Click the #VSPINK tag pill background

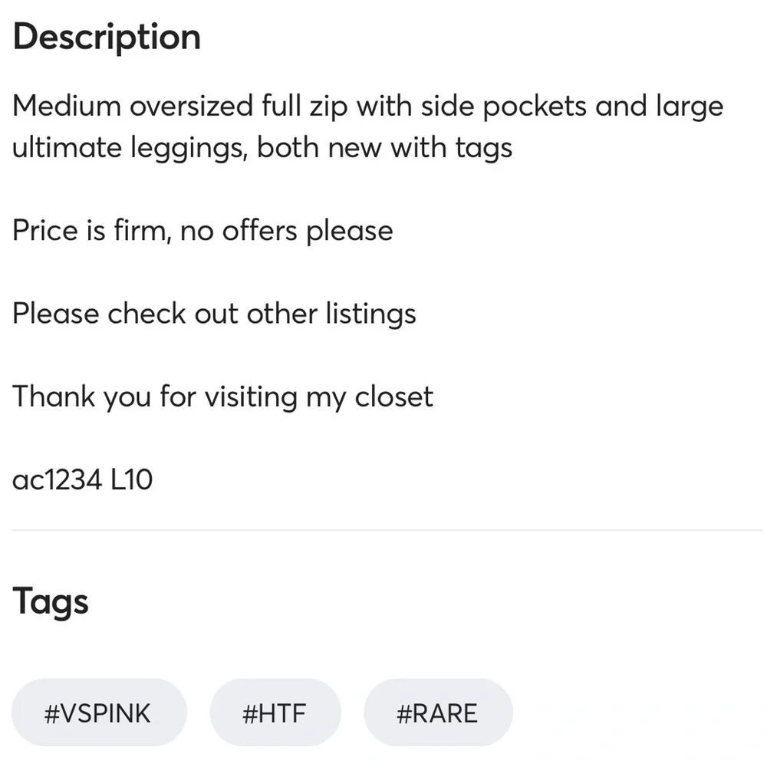coord(98,713)
